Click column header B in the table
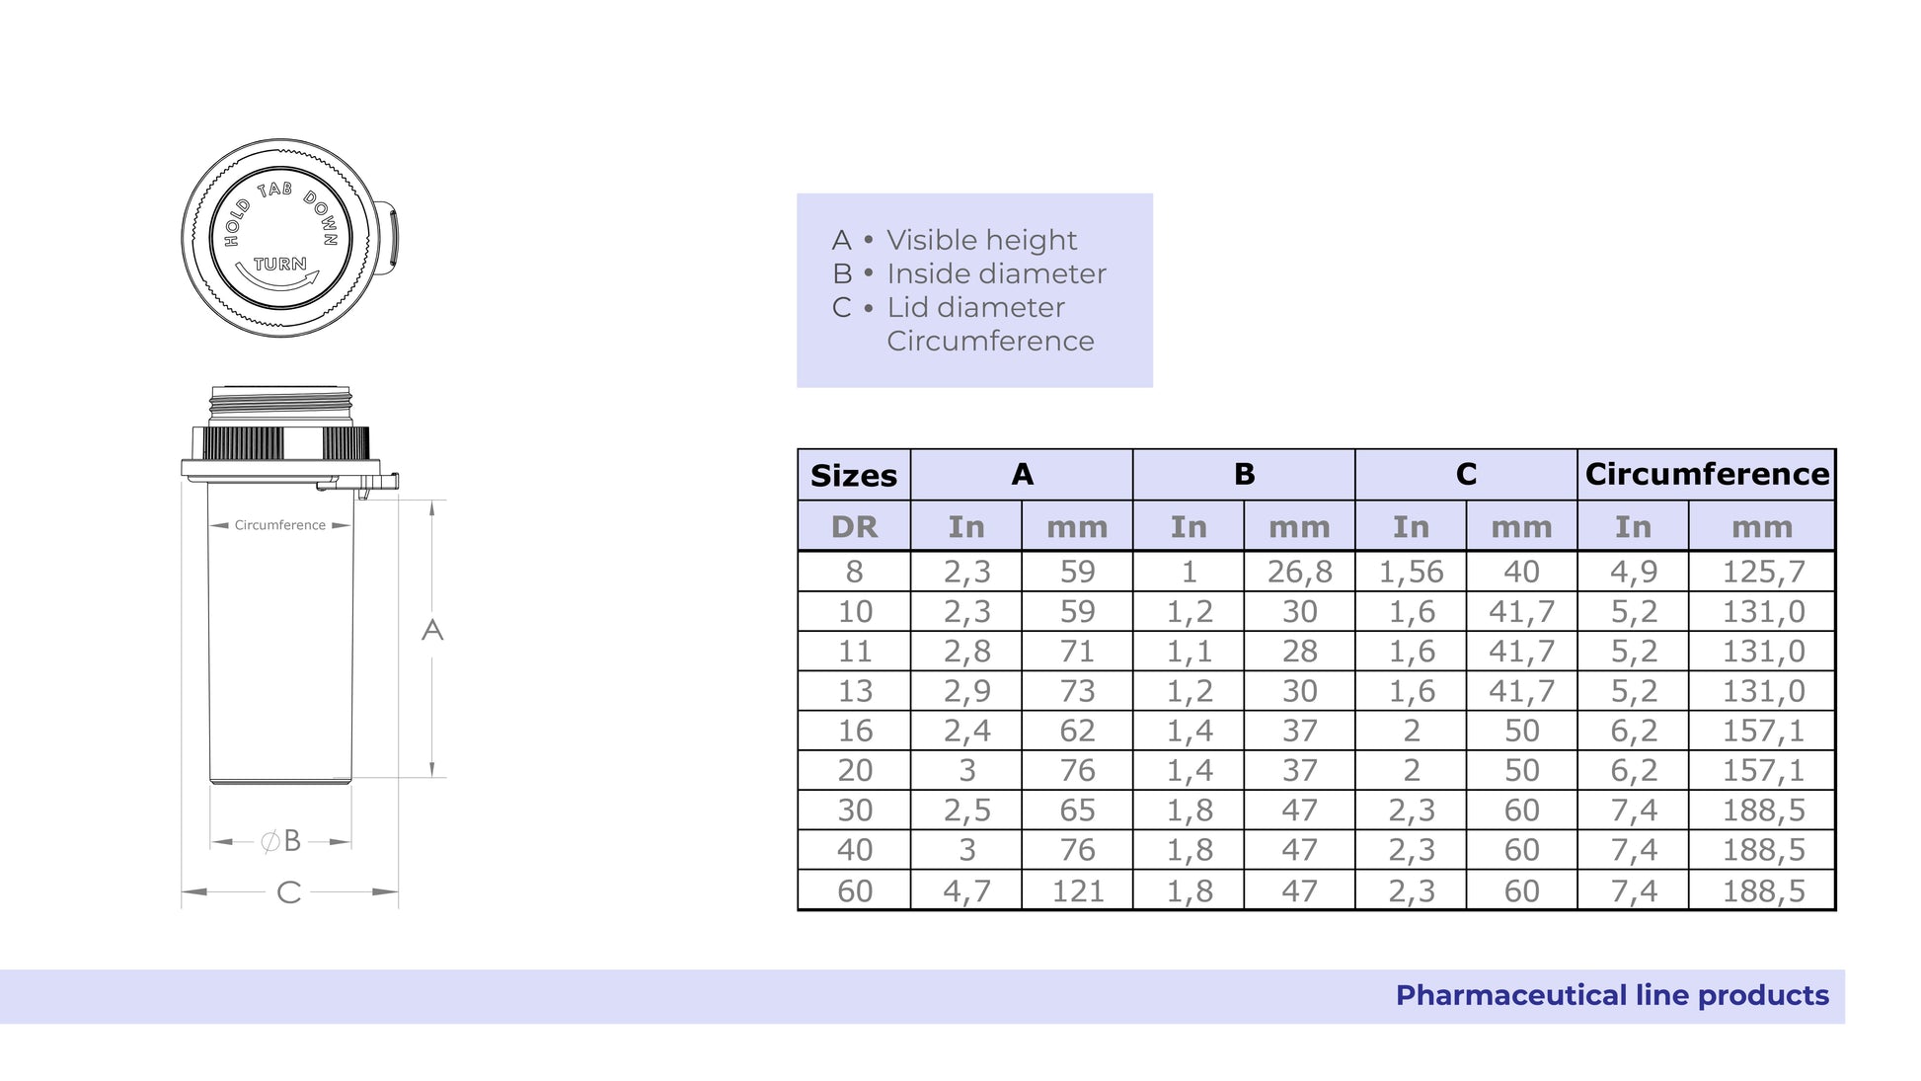This screenshot has height=1081, width=1921. [x=1244, y=475]
